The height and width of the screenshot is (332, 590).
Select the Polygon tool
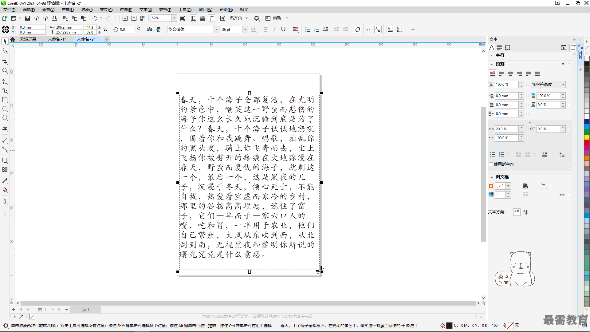(x=5, y=118)
